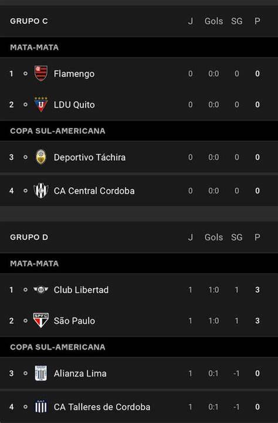Click the SG column header in Grupo D
Screen dimensions: 278x423
point(236,237)
